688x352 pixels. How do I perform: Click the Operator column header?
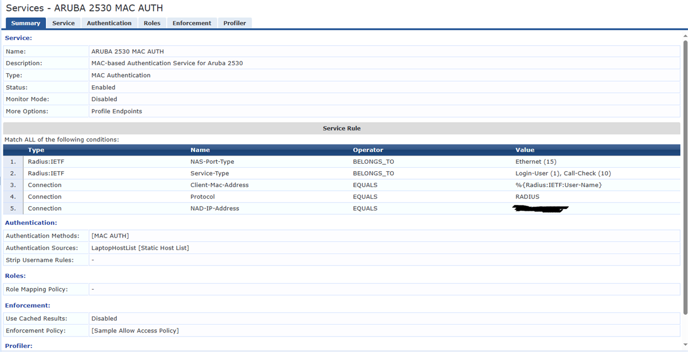point(368,150)
